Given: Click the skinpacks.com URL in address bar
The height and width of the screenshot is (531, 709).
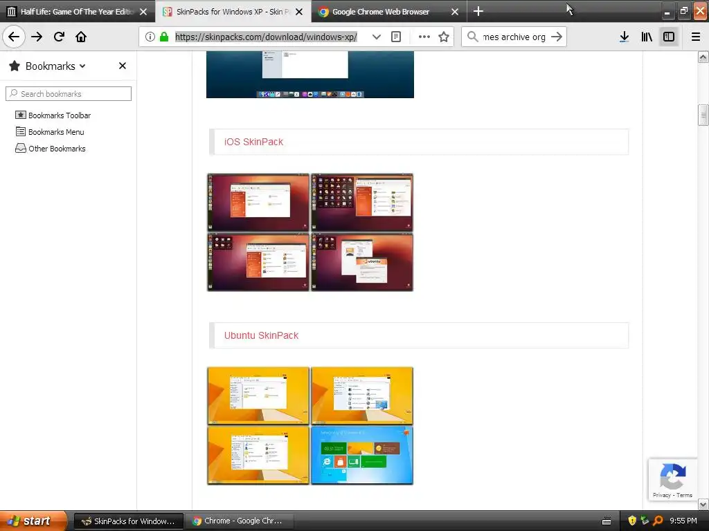Looking at the screenshot, I should click(x=266, y=37).
